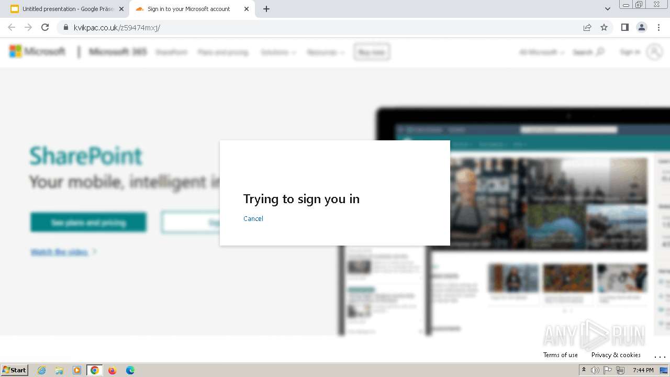Viewport: 670px width, 377px height.
Task: Close the Untitled presentation tab
Action: tap(121, 9)
